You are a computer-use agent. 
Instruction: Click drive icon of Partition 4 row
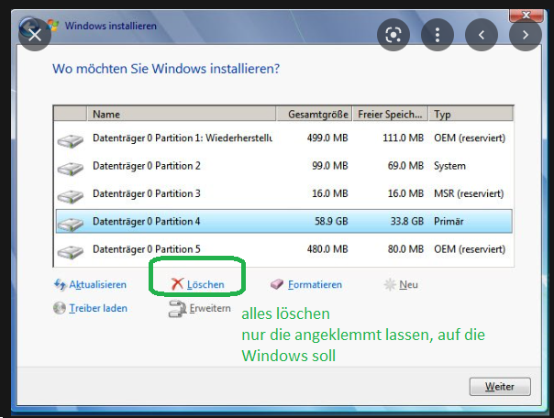pyautogui.click(x=71, y=224)
